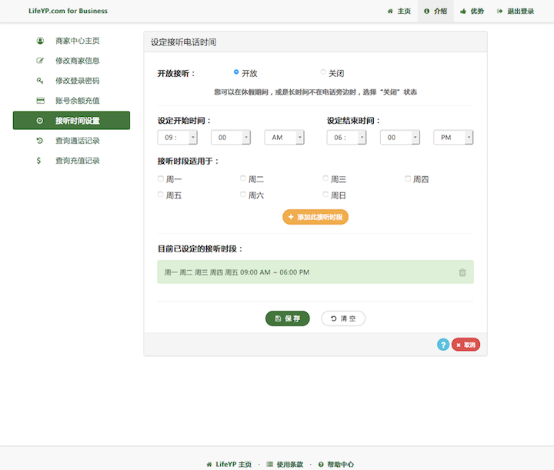Open the LifeYP 主页 footer link
This screenshot has height=470, width=554.
click(x=229, y=465)
